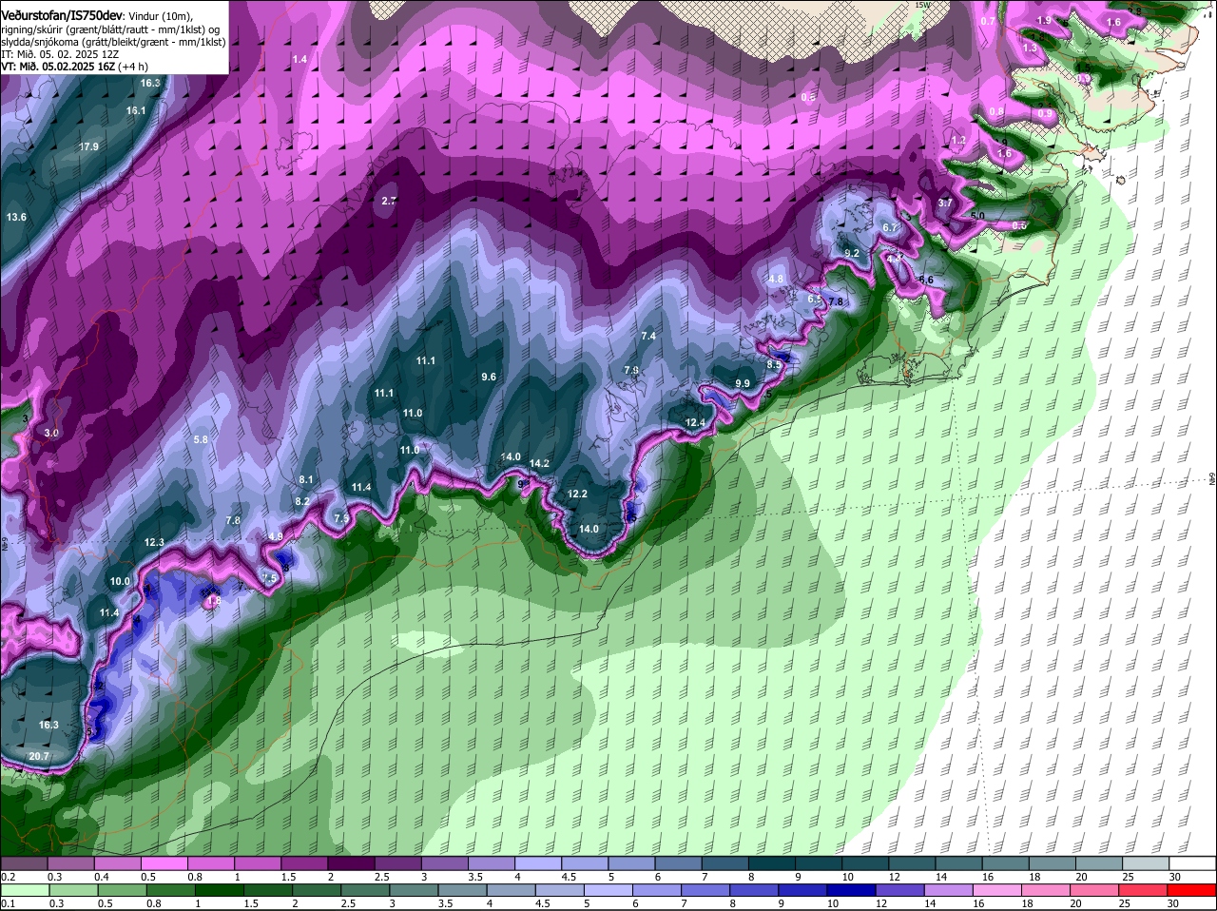Click the 1.2 value on the map
Viewport: 1217px width, 911px height.
click(958, 140)
